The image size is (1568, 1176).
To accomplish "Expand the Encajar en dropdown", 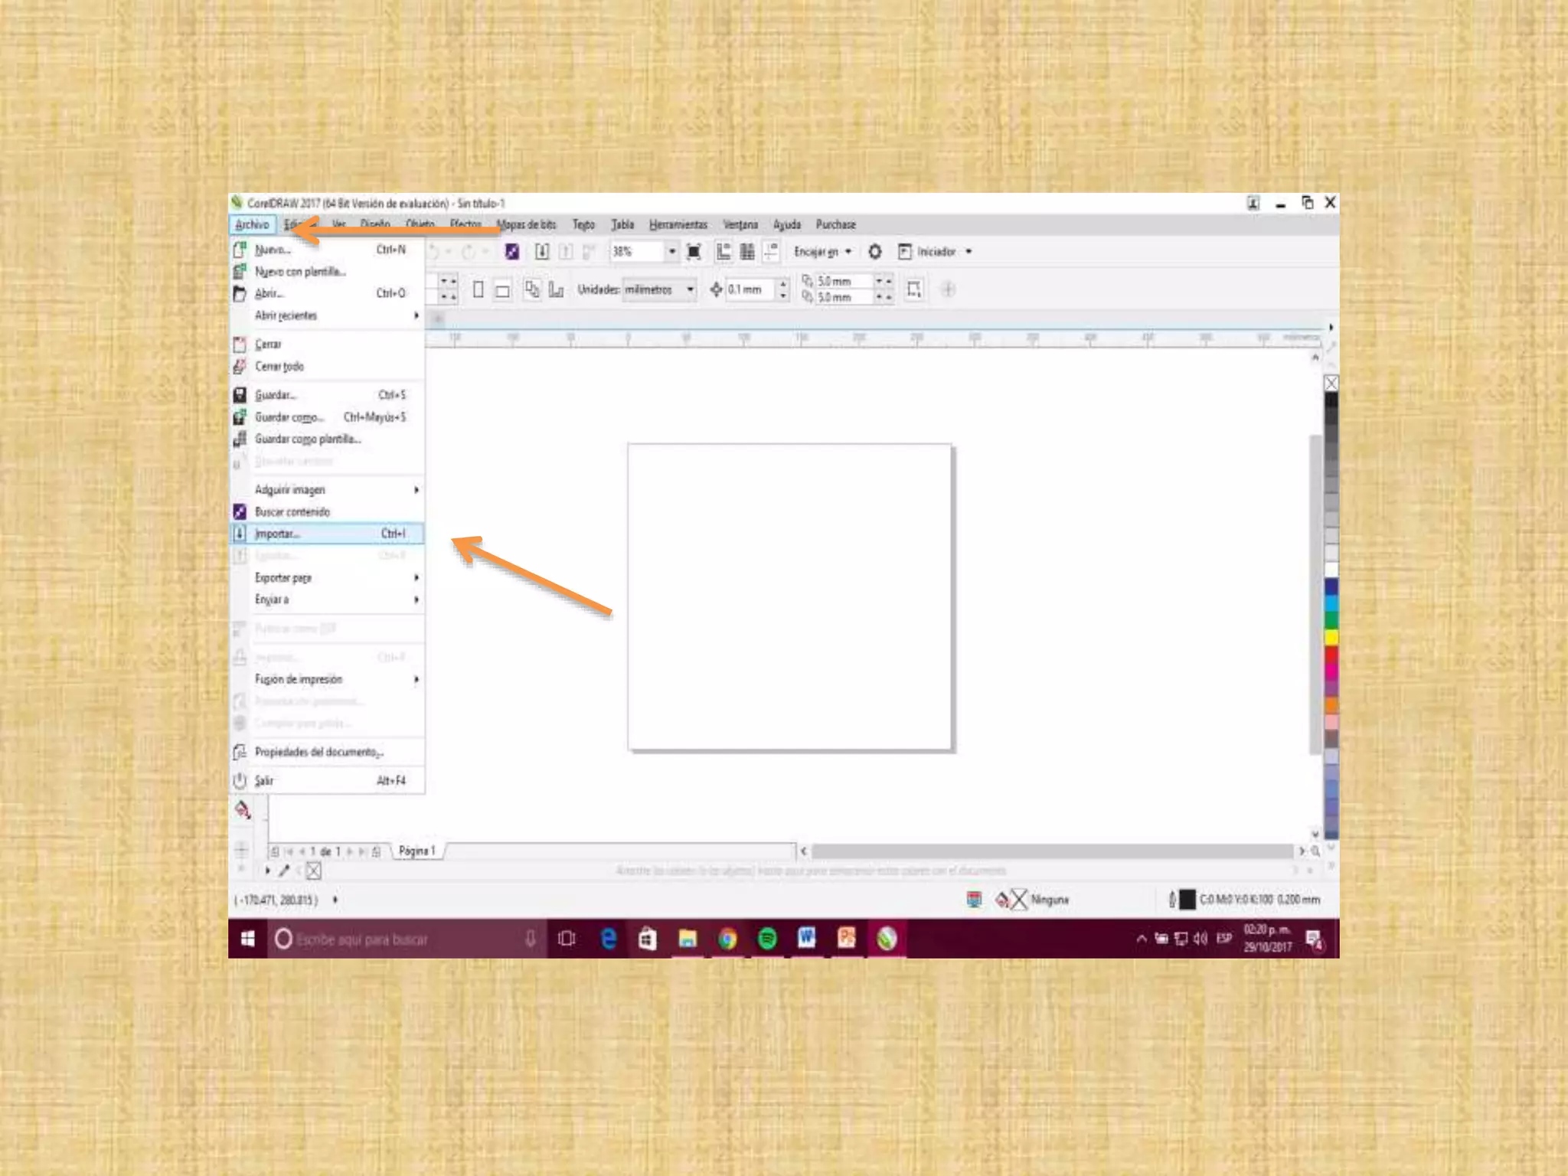I will click(x=848, y=252).
